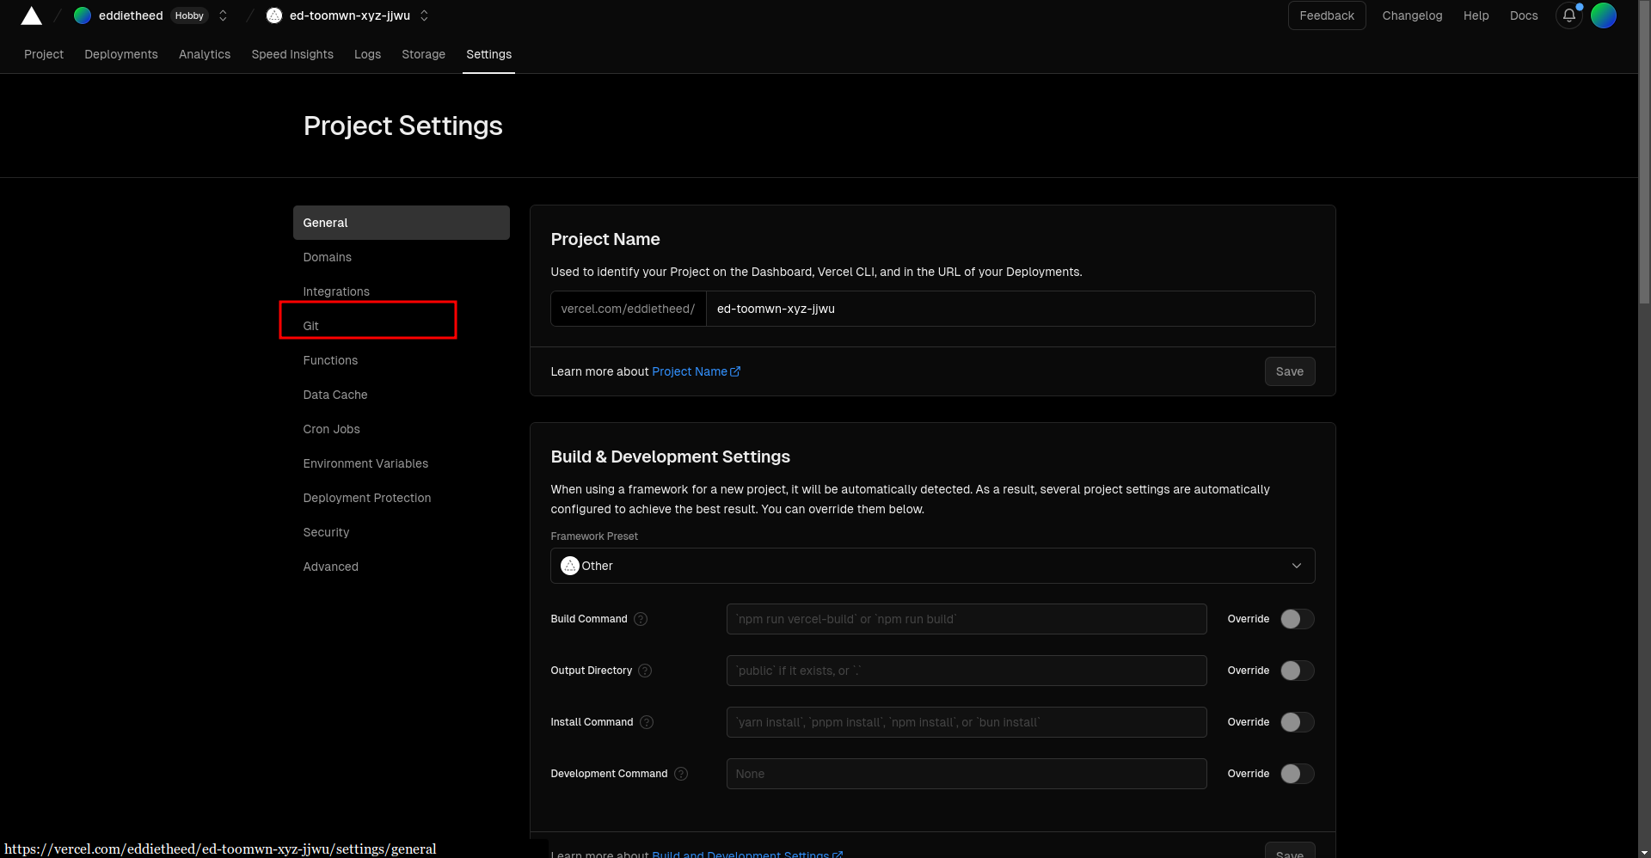The height and width of the screenshot is (858, 1651).
Task: Open the Project Name documentation link
Action: 695,371
